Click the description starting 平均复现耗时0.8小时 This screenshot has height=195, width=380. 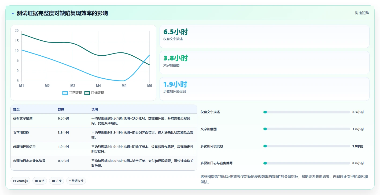(142, 163)
